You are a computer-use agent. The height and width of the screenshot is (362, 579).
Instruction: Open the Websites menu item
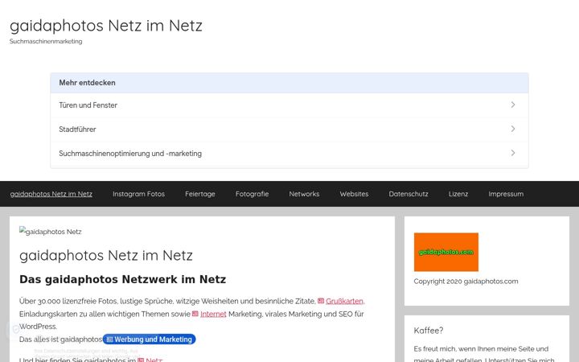pyautogui.click(x=354, y=194)
